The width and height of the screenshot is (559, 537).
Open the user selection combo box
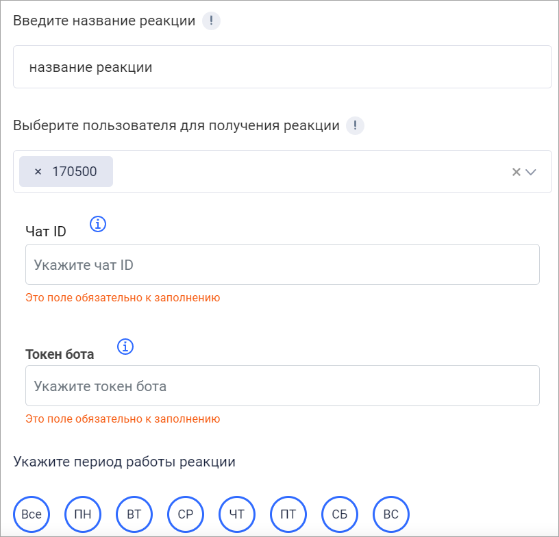tap(308, 172)
